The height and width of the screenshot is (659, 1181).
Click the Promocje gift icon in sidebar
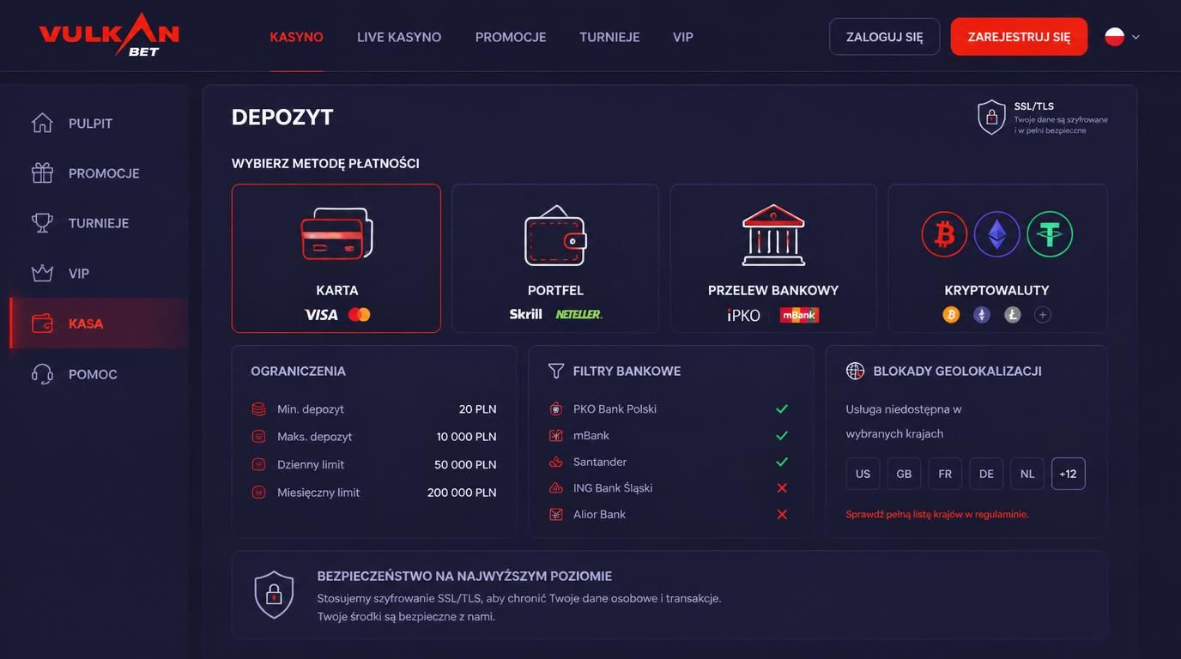point(42,172)
